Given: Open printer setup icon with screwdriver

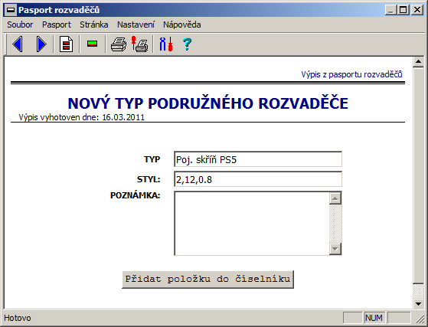Looking at the screenshot, I should [139, 44].
